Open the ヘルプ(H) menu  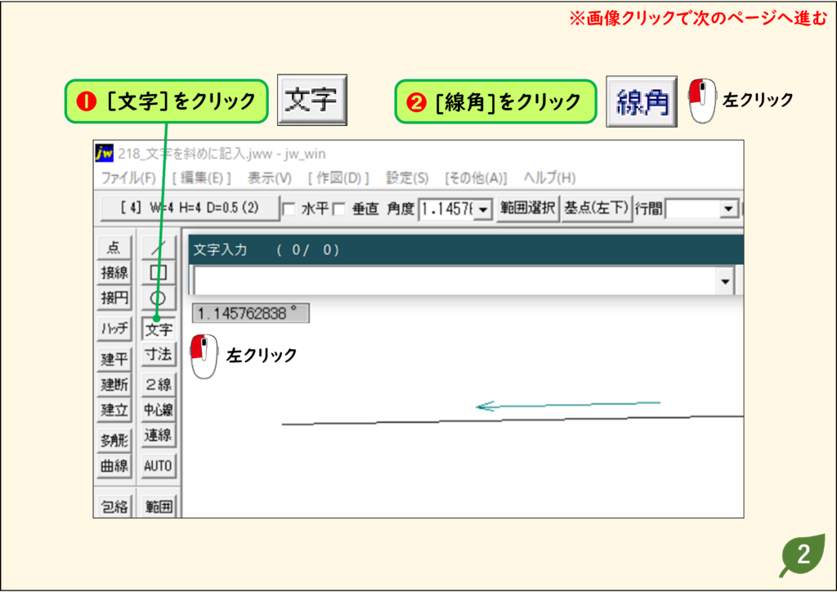click(550, 177)
